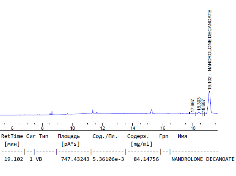The image size is (236, 176).
Task: Select the 18.687 peak label
Action: [203, 105]
